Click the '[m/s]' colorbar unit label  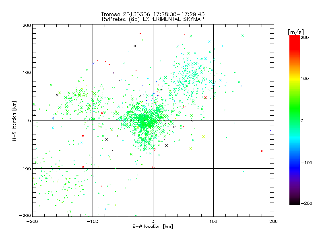point(296,32)
